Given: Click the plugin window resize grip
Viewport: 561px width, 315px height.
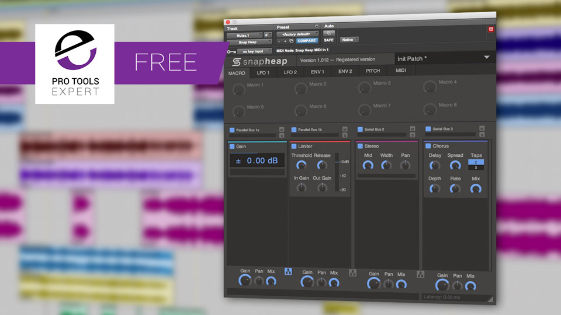Looking at the screenshot, I should 491,300.
